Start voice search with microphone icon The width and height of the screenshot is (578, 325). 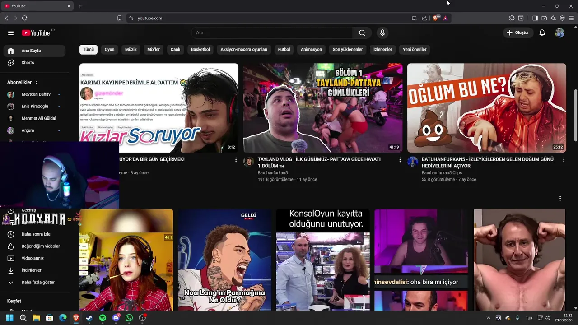(x=382, y=33)
